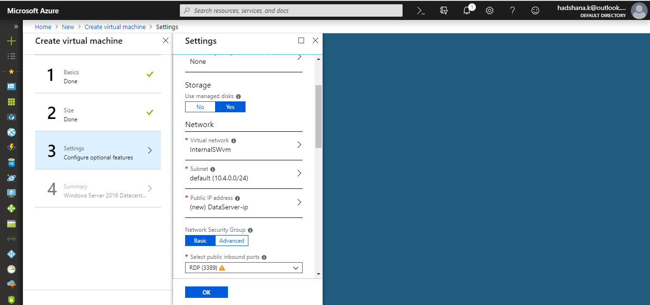Image resolution: width=650 pixels, height=305 pixels.
Task: Click the green plus Create a resource icon
Action: 11,41
